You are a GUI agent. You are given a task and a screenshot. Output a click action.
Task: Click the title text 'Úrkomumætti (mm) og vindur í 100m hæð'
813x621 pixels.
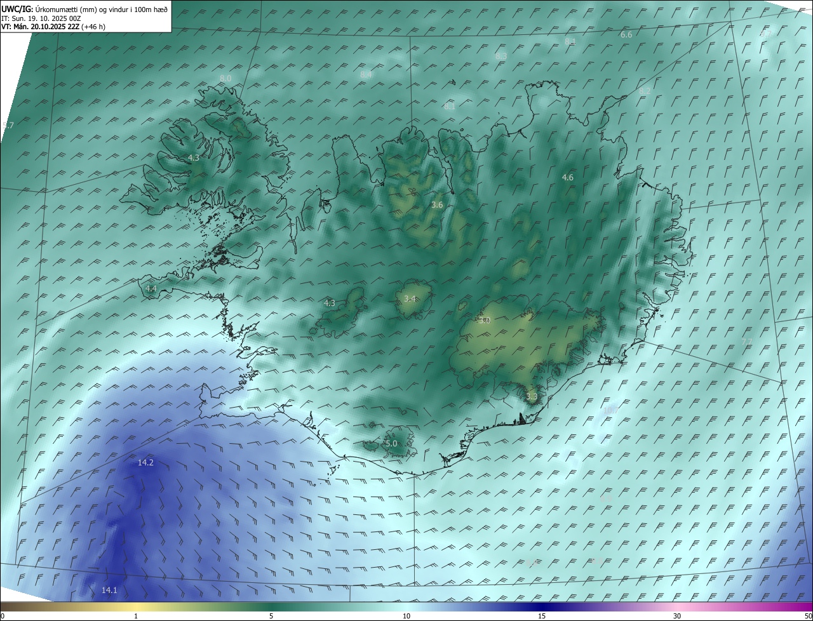point(102,9)
